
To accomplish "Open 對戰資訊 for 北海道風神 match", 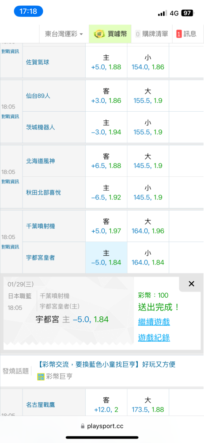I will coord(10,181).
